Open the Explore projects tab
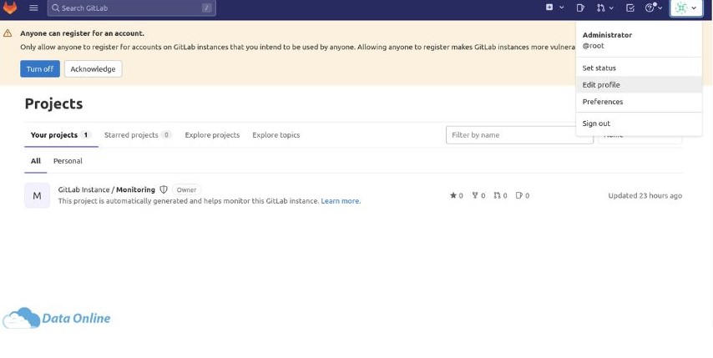The width and height of the screenshot is (713, 358). (212, 135)
